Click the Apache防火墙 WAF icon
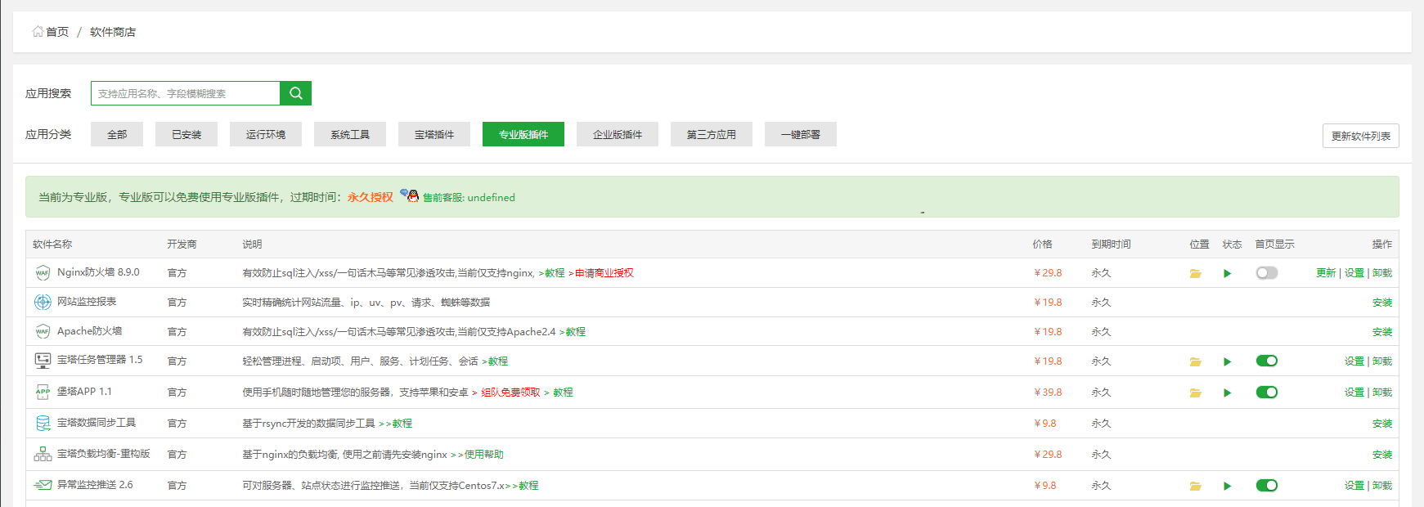 click(x=43, y=331)
